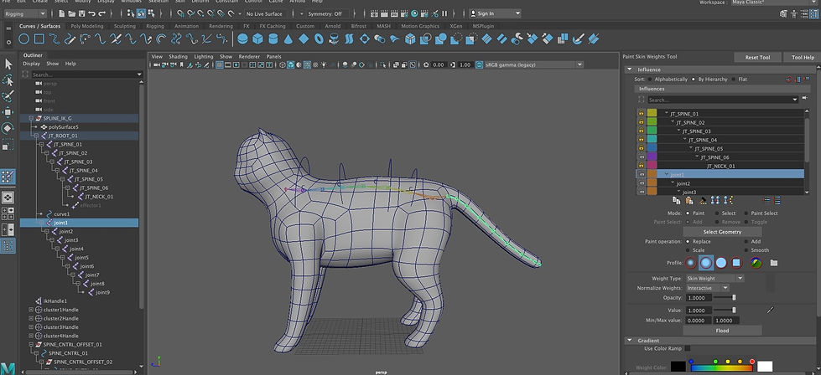
Task: Click the Pause viewport icon in the status line
Action: [445, 13]
